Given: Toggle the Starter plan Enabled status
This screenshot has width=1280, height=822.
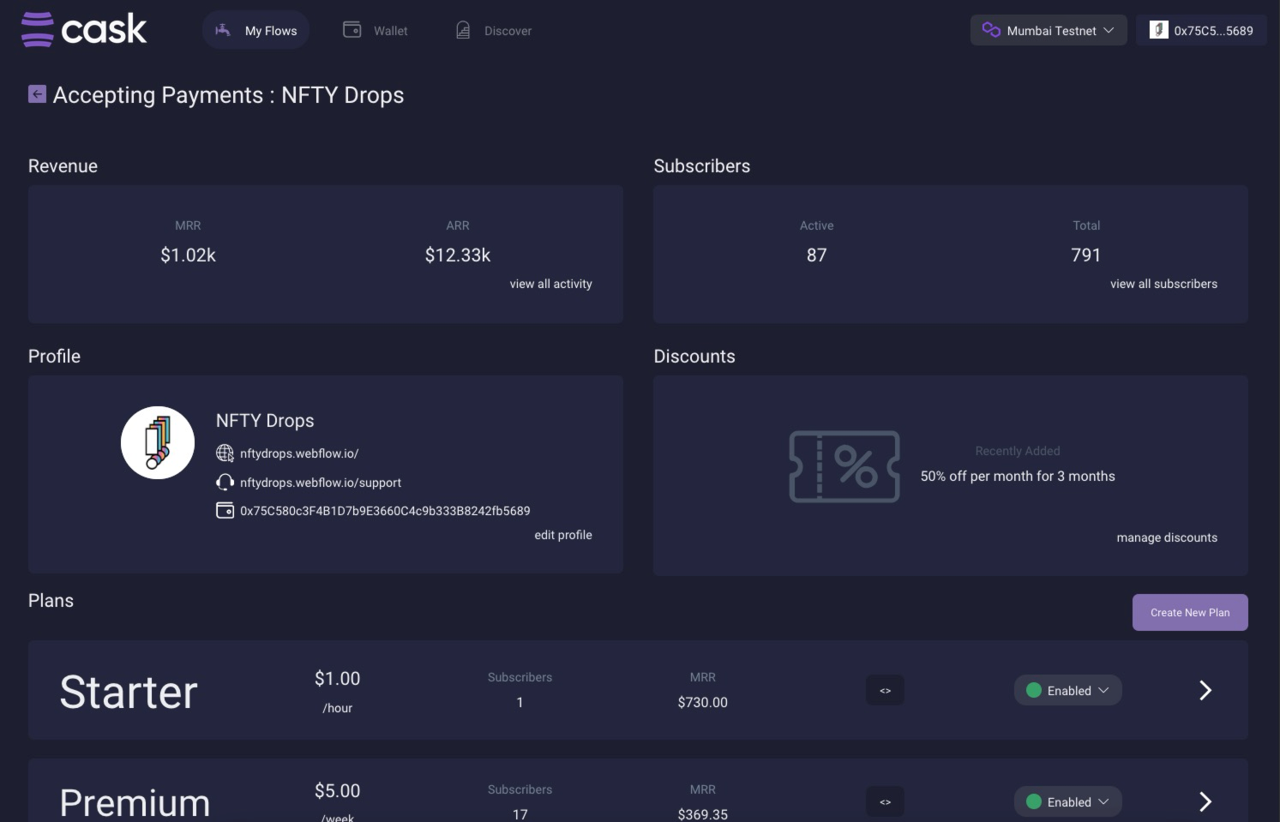Looking at the screenshot, I should (1068, 690).
